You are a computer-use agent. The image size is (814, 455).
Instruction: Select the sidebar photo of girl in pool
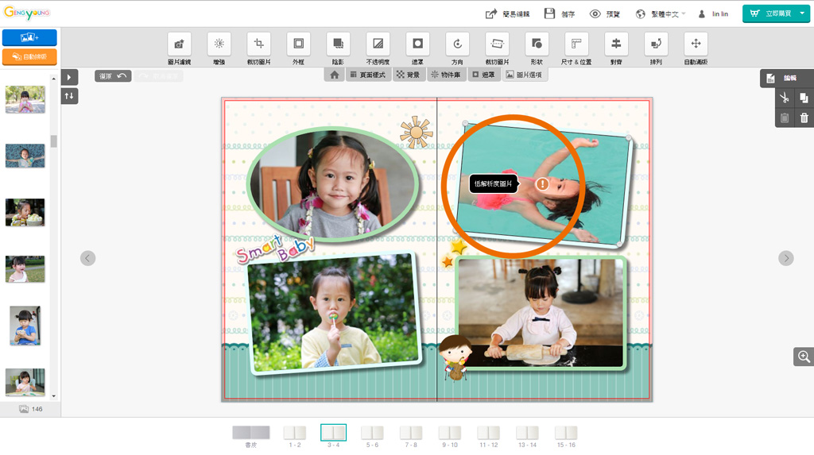(x=25, y=156)
